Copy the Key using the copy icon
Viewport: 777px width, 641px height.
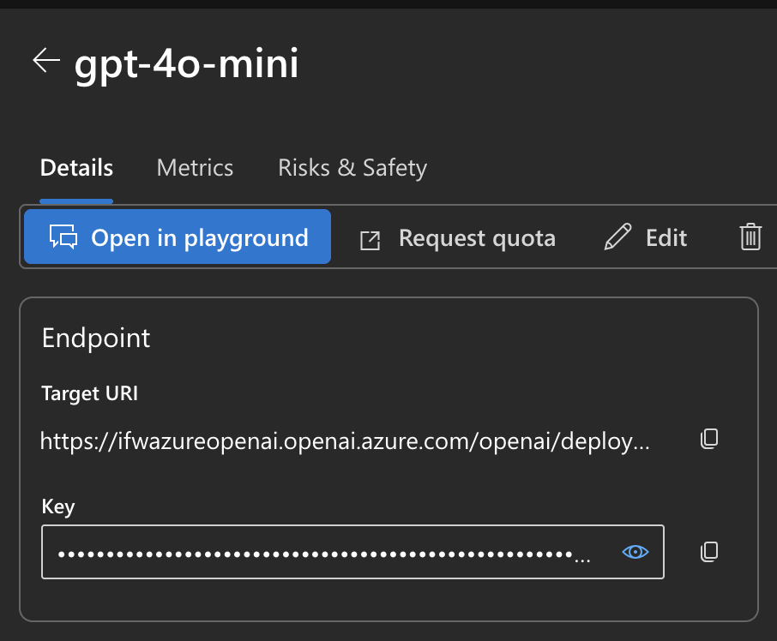pos(708,552)
